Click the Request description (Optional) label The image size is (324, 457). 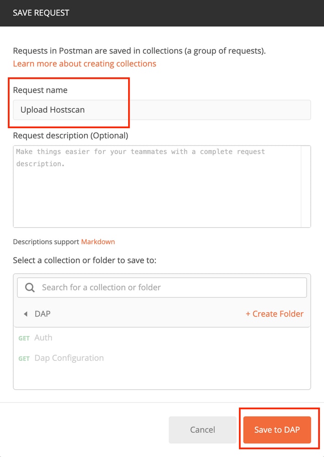click(70, 136)
